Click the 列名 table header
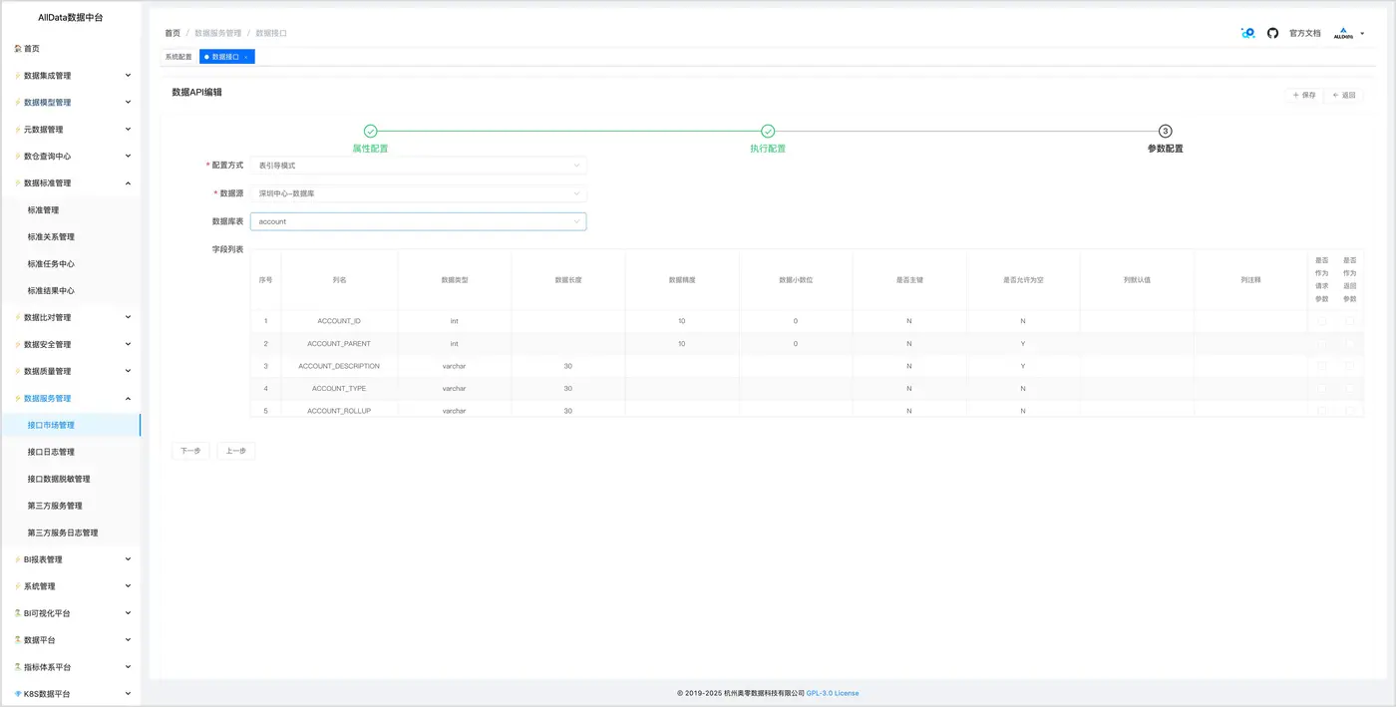This screenshot has height=707, width=1396. pyautogui.click(x=339, y=280)
